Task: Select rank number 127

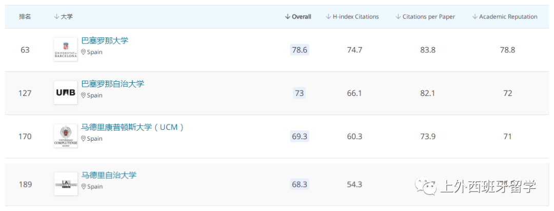Action: tap(25, 93)
